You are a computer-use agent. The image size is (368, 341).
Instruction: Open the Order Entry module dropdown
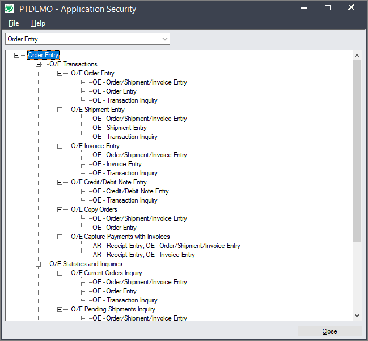[x=164, y=39]
